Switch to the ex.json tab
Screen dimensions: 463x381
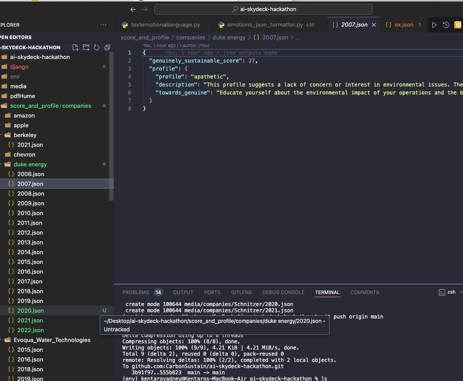[404, 25]
